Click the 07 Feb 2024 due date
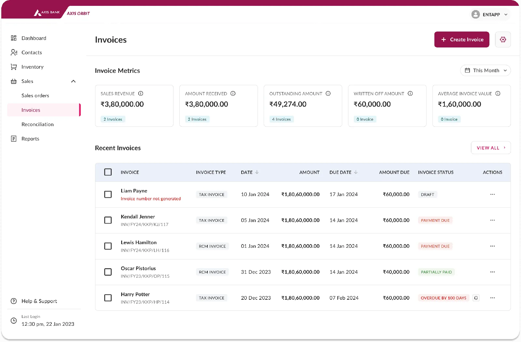The height and width of the screenshot is (342, 521). (344, 298)
